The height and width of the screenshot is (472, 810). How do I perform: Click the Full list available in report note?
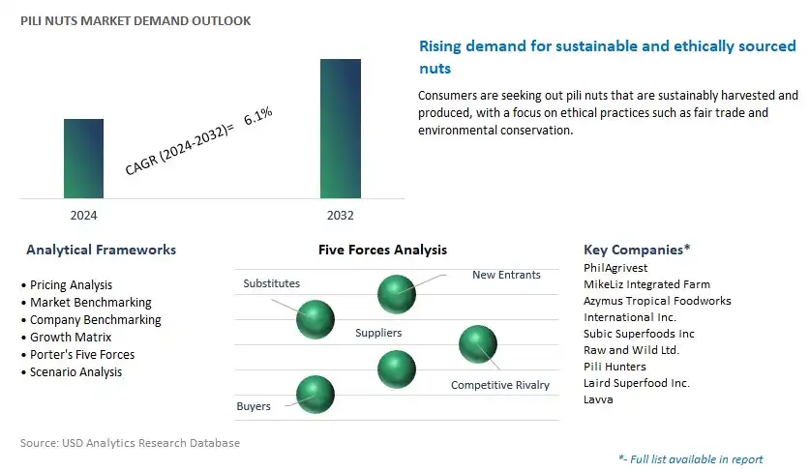click(691, 459)
